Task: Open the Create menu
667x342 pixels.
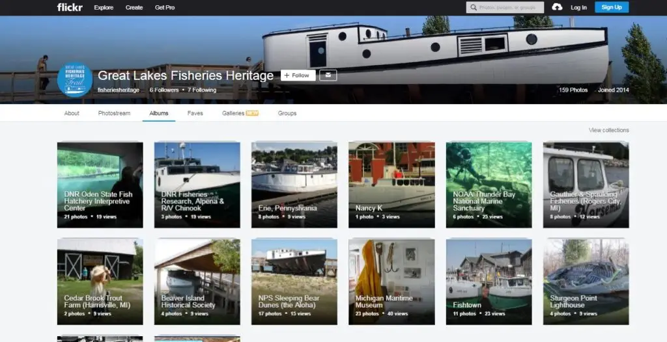Action: pos(134,7)
